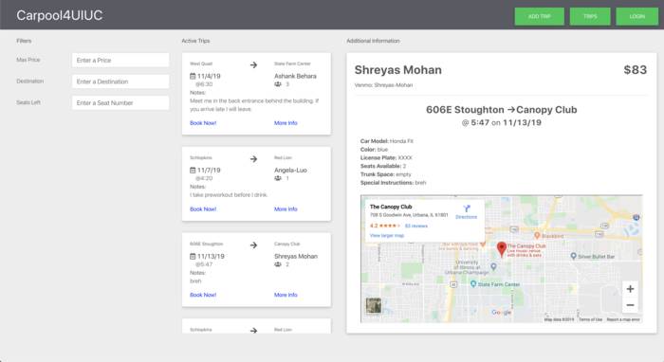Screen dimensions: 664x362
Task: Open More Info for Angela-Luo trip
Action: [x=286, y=208]
